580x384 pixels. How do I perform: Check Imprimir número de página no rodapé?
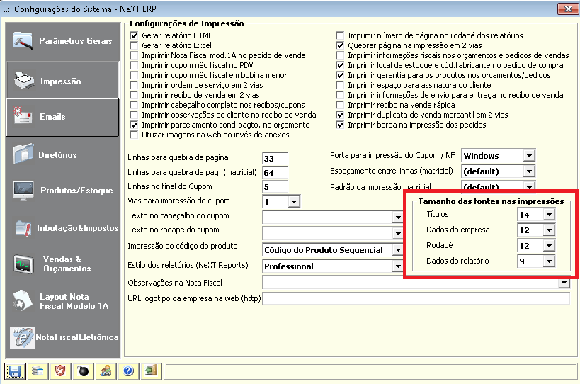(x=340, y=35)
